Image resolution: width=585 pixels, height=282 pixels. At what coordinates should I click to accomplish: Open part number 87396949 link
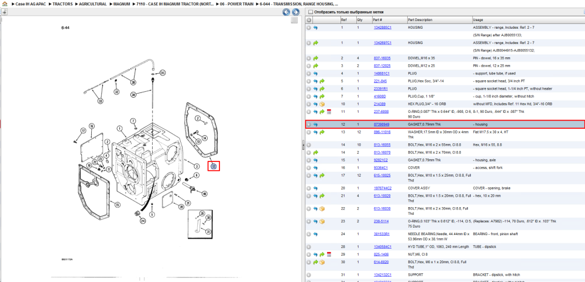pos(381,124)
